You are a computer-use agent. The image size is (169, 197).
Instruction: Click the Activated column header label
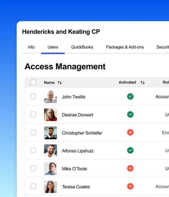127,82
